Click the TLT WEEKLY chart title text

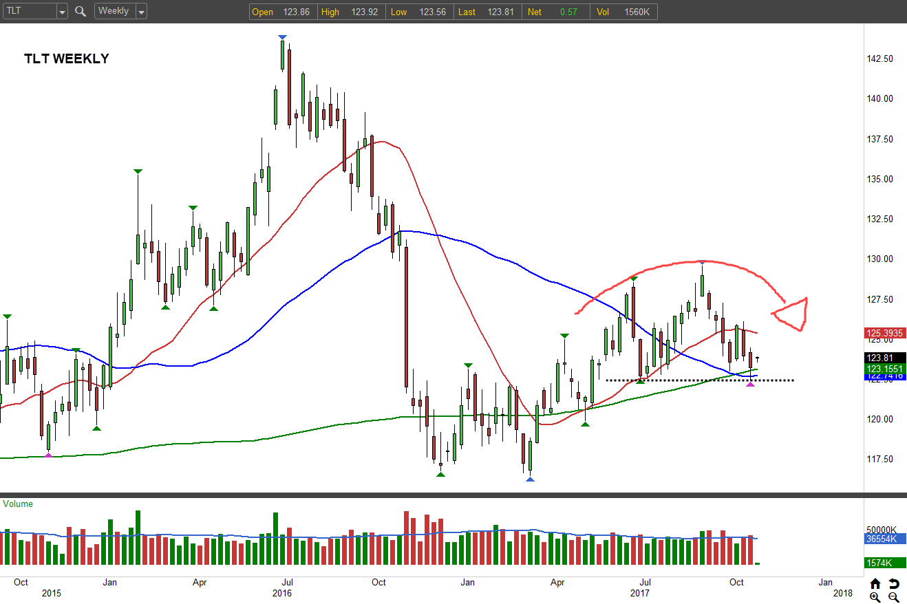tap(67, 59)
